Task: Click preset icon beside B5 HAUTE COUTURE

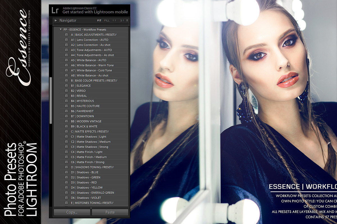Action: (x=67, y=106)
